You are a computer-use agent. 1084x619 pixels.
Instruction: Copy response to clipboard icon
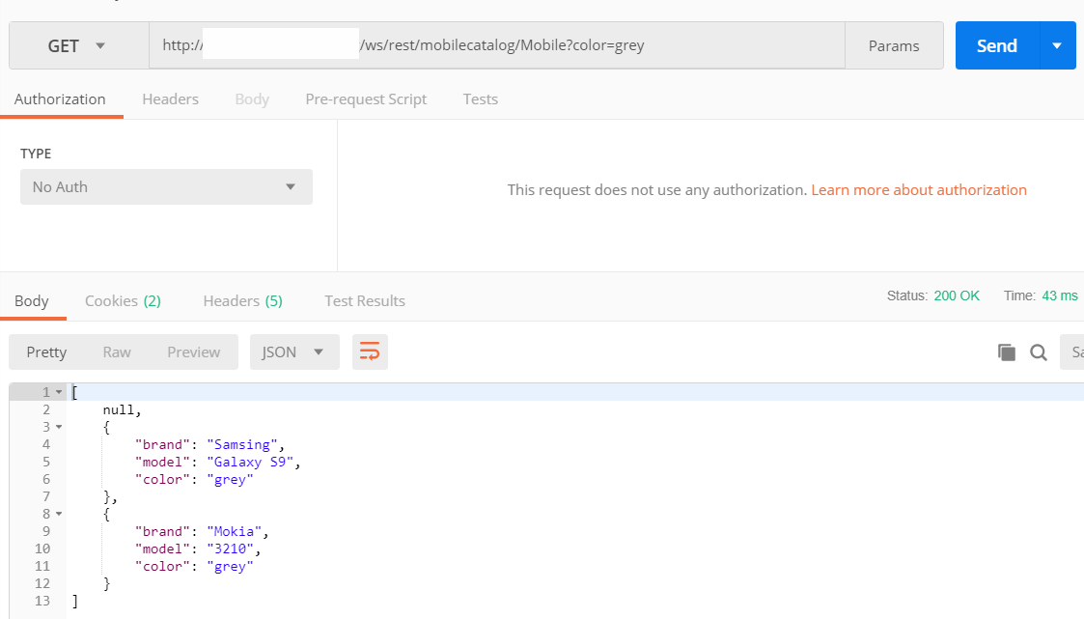point(1007,352)
